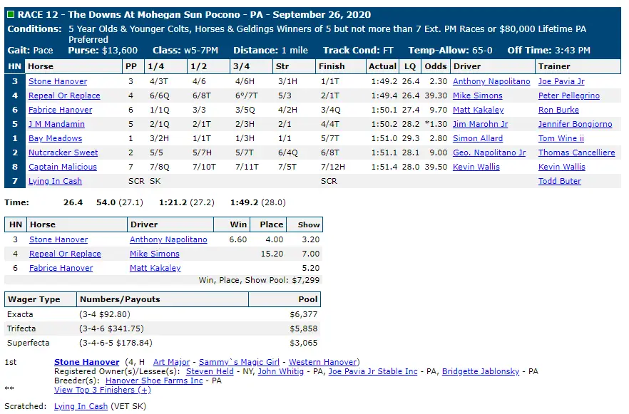Open Lying In Cash link in results table

[55, 181]
